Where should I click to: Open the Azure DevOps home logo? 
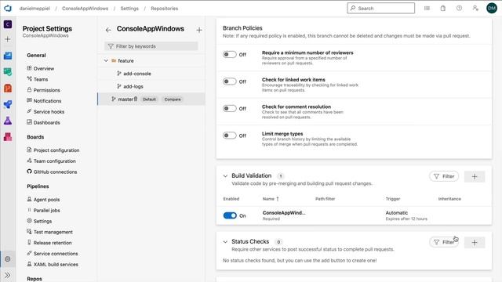8,9
